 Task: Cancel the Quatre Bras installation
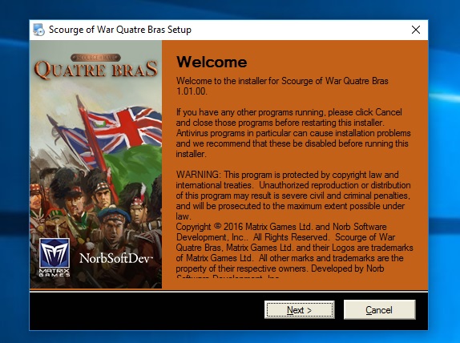point(379,309)
